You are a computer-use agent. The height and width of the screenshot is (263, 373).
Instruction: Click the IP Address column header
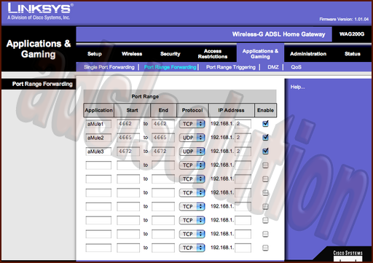231,110
